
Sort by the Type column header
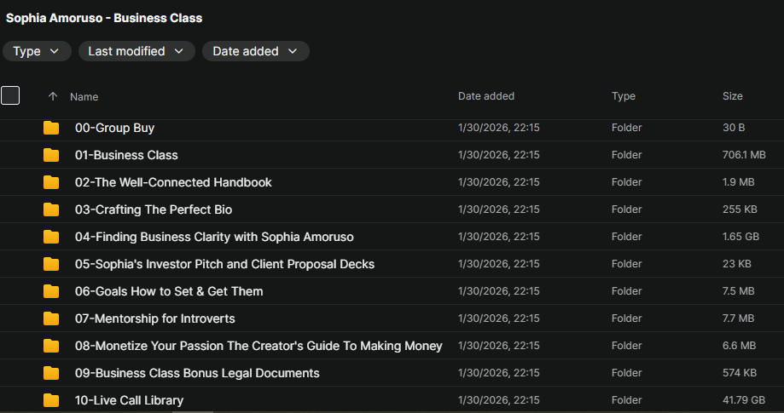click(x=624, y=95)
